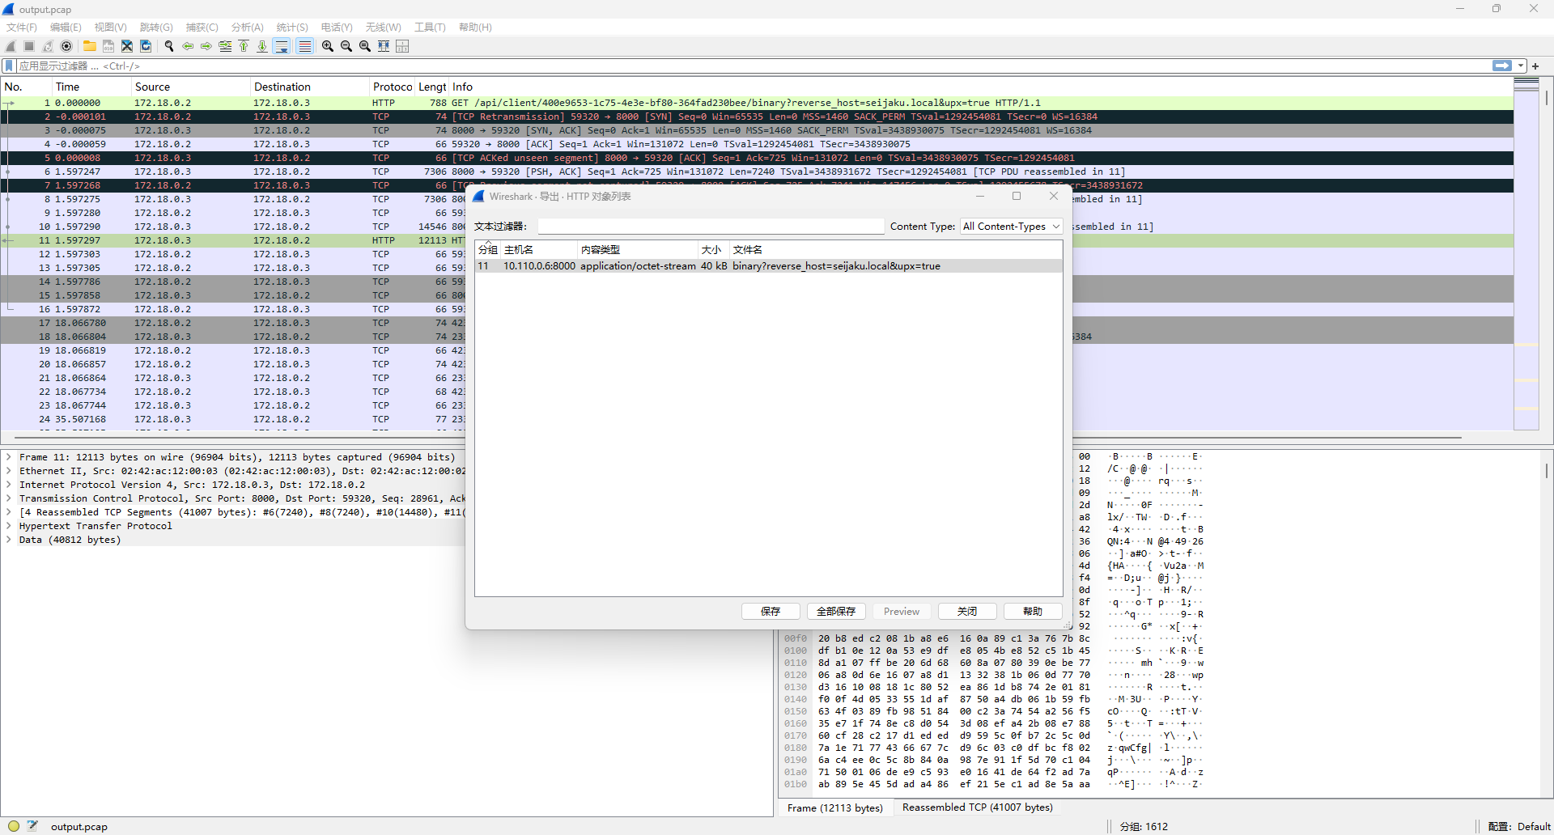Screen dimensions: 1554x835
Task: Switch to Reassembled TCP (41007 bytes) tab
Action: tap(978, 807)
